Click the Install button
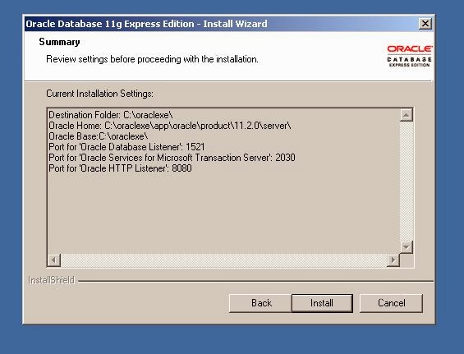 [x=322, y=303]
